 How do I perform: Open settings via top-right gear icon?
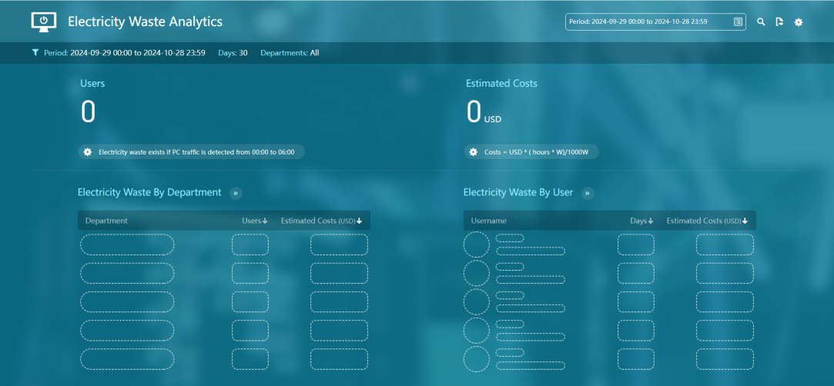pyautogui.click(x=799, y=22)
